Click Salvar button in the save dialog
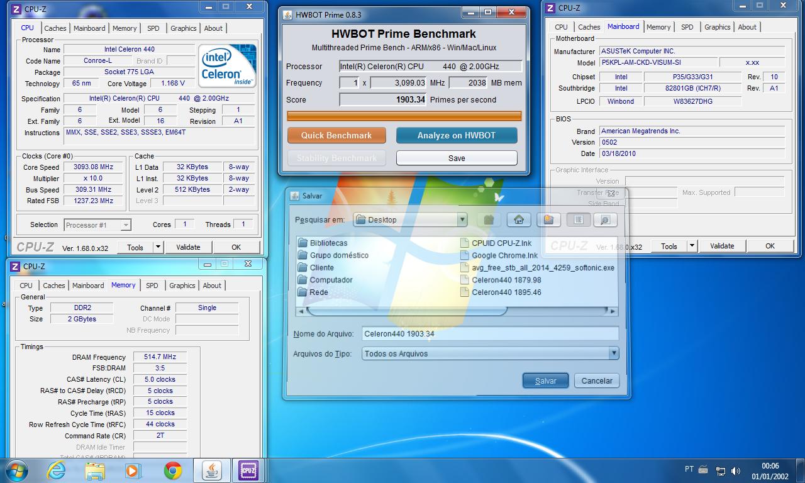805x483 pixels. point(545,380)
